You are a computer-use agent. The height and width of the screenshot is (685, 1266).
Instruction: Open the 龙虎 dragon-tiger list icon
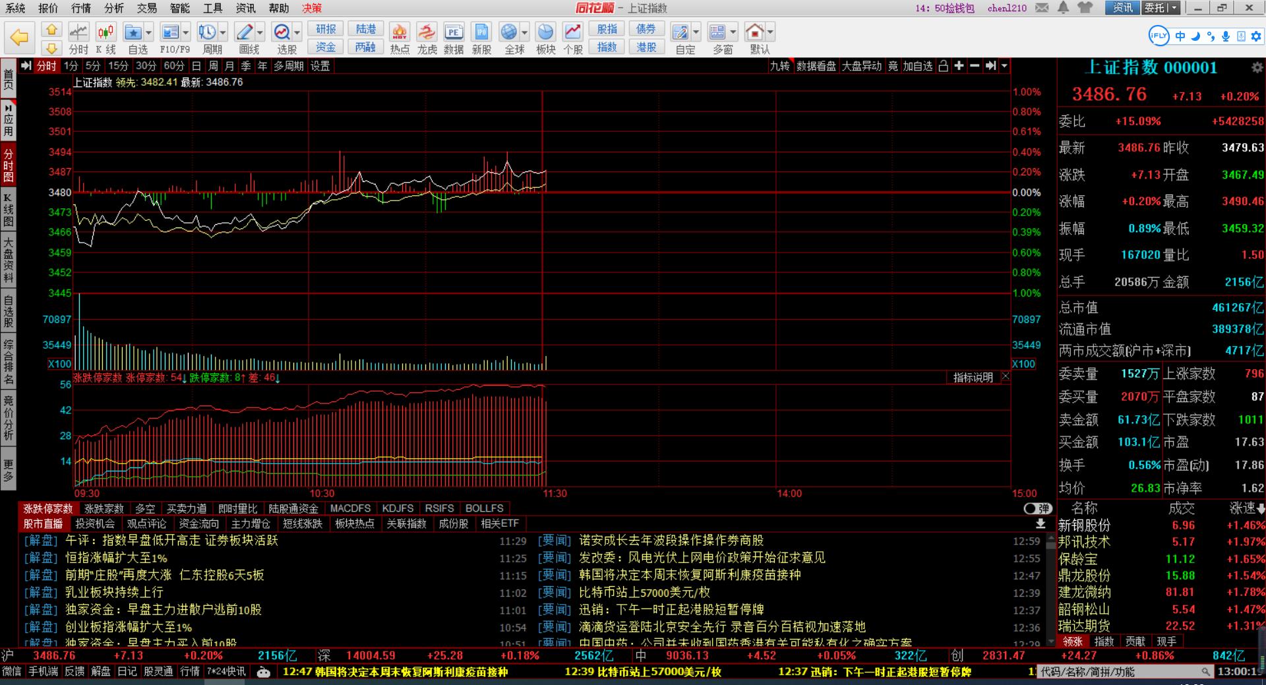tap(427, 38)
